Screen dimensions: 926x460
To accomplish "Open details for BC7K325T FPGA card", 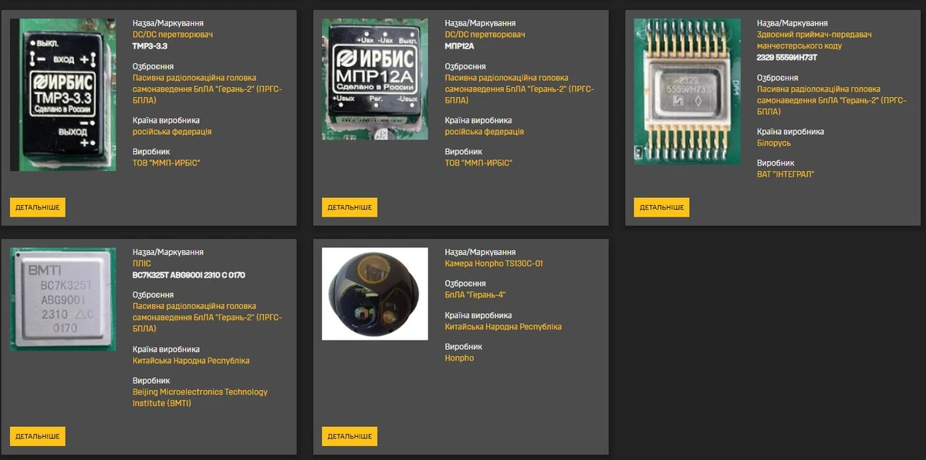I will tap(38, 436).
